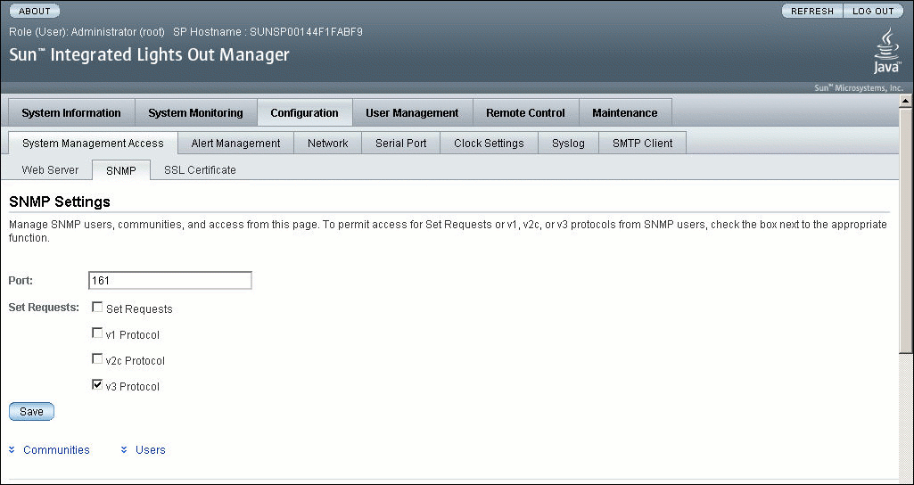Switch to System Monitoring tab
Viewport: 914px width, 485px height.
196,113
